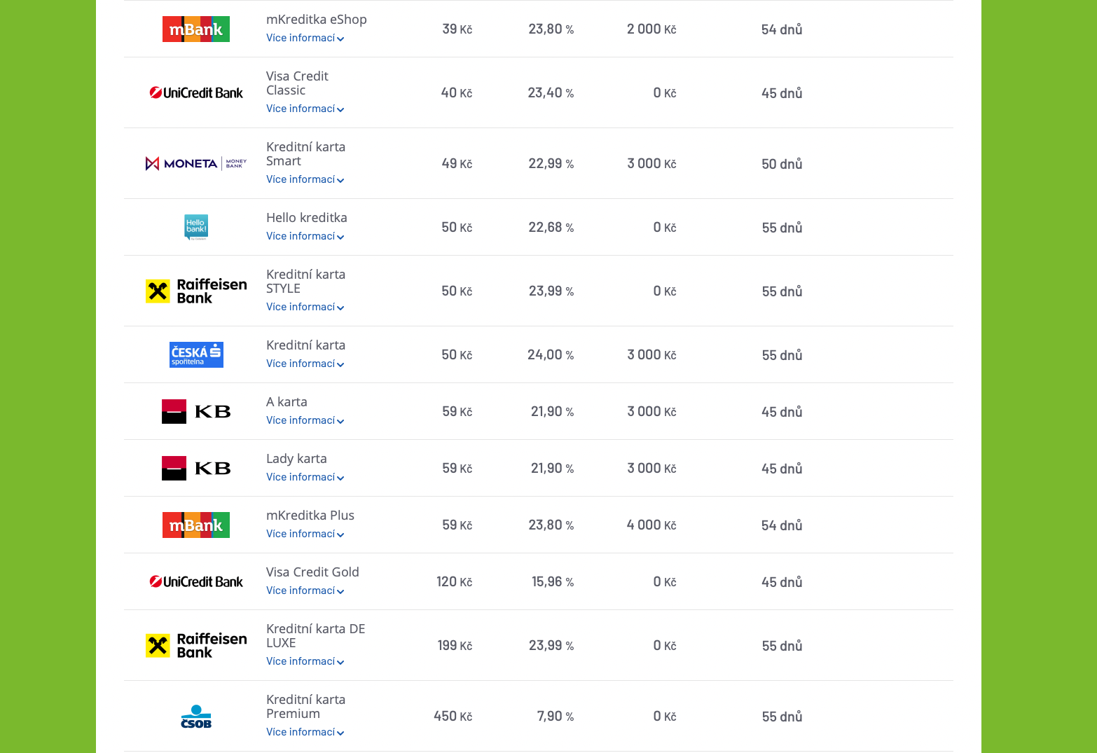Click the MONETA Money Bank logo

196,163
